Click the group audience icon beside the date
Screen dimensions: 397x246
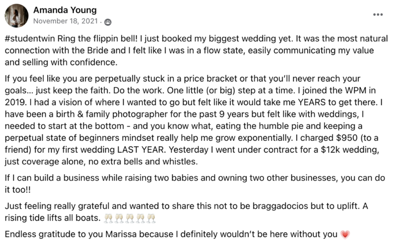108,22
